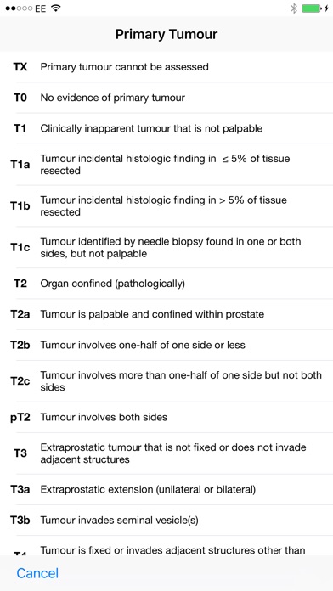
Task: Select TX primary tumour cannot be assessed
Action: point(166,67)
